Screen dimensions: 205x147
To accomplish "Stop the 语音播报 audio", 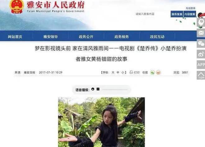I will coord(98,89).
